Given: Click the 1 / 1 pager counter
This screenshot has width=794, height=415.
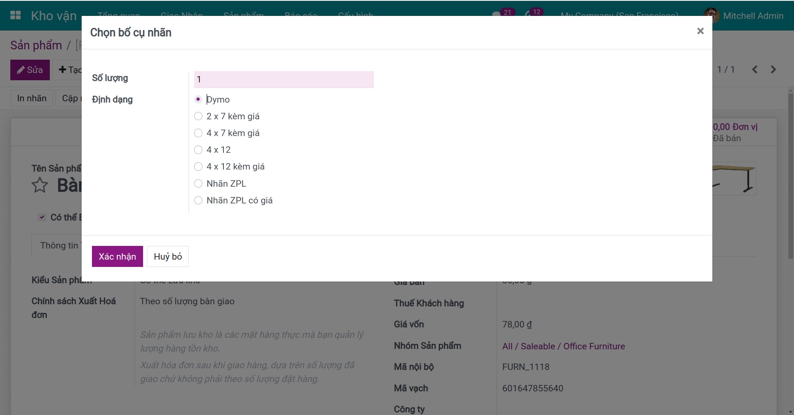Looking at the screenshot, I should pyautogui.click(x=726, y=70).
